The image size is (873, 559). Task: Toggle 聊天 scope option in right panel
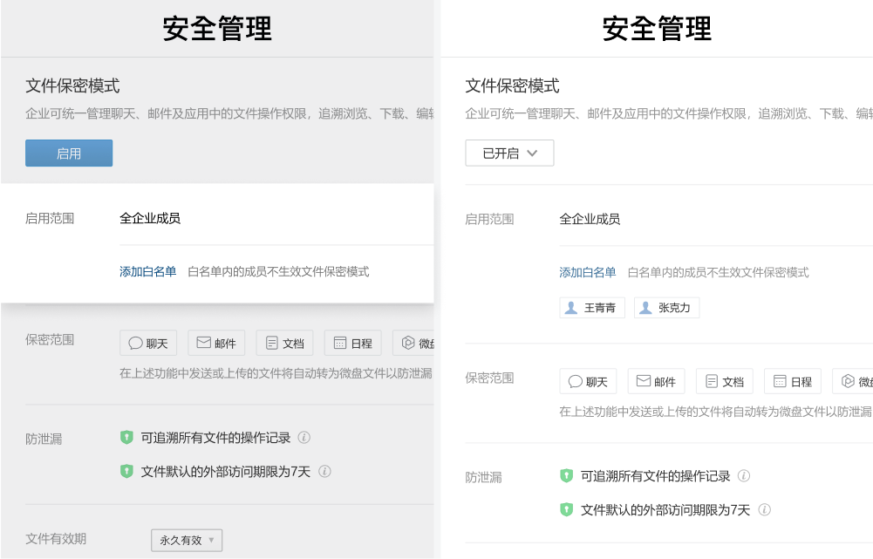pos(588,382)
